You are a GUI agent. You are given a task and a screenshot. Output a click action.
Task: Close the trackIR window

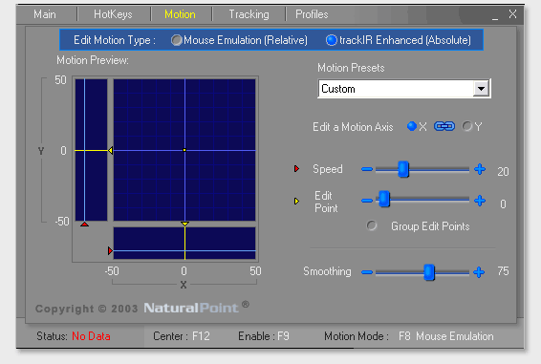tap(512, 14)
